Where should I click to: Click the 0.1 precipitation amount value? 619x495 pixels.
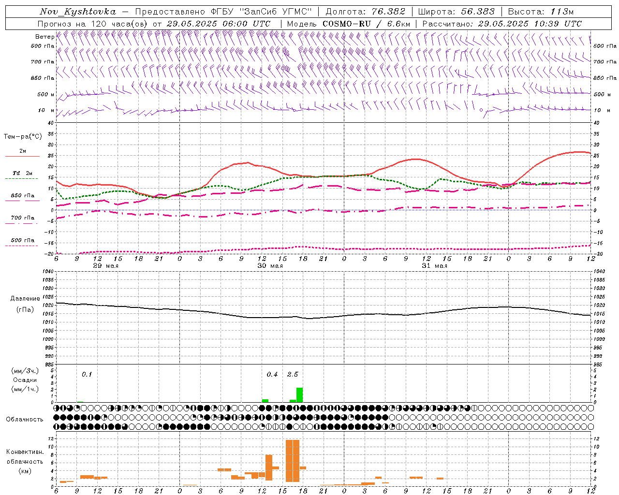pyautogui.click(x=87, y=374)
